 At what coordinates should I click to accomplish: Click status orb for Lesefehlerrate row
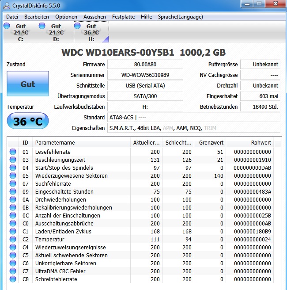click(x=13, y=152)
